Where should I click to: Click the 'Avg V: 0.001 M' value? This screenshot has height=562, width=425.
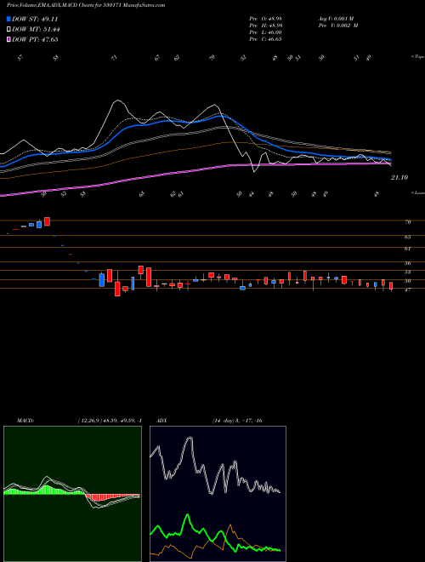click(x=336, y=19)
